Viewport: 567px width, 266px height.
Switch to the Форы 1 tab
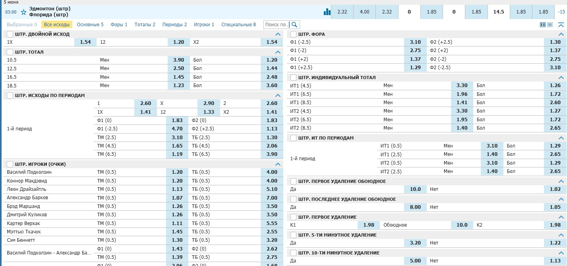[x=119, y=25]
